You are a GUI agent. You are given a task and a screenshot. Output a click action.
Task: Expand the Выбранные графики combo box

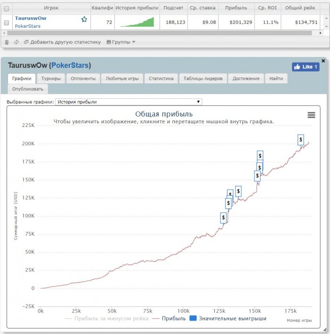[129, 102]
